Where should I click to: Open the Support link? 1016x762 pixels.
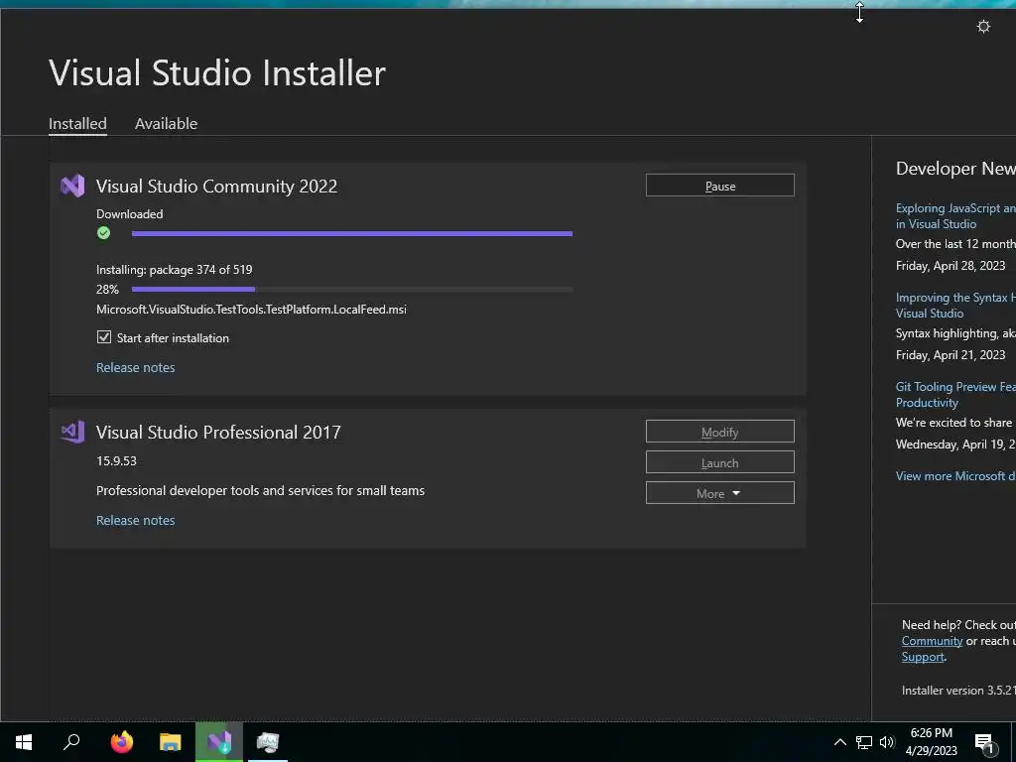click(x=923, y=657)
